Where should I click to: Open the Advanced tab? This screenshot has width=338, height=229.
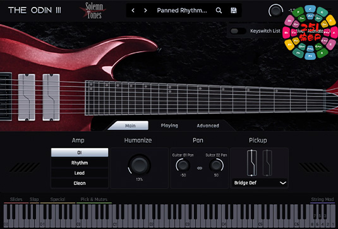tap(208, 126)
